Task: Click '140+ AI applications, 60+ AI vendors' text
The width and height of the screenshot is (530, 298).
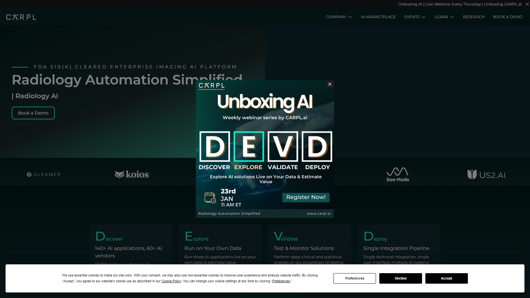Action: [x=129, y=252]
